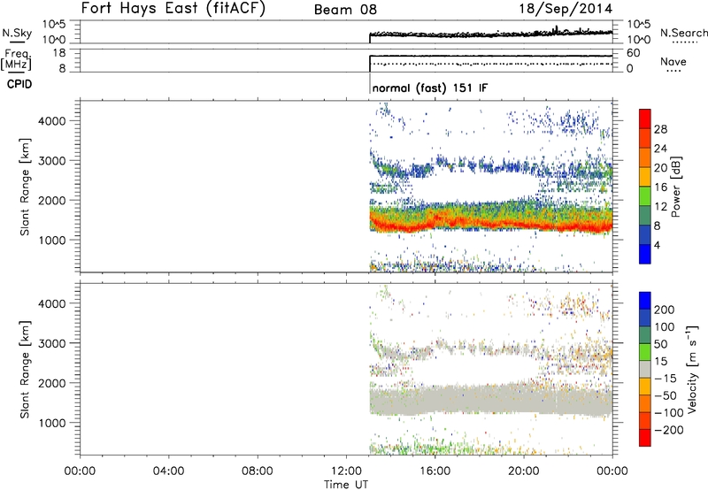Click the frequency trace line in Freq. panel
Screen dimensions: 708x490
point(491,56)
